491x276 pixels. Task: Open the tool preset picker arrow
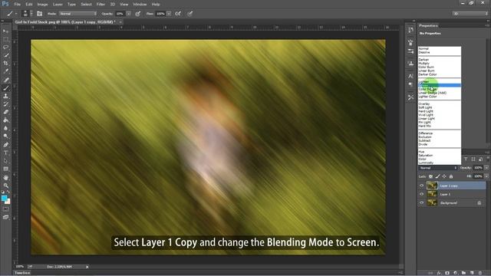click(x=16, y=14)
